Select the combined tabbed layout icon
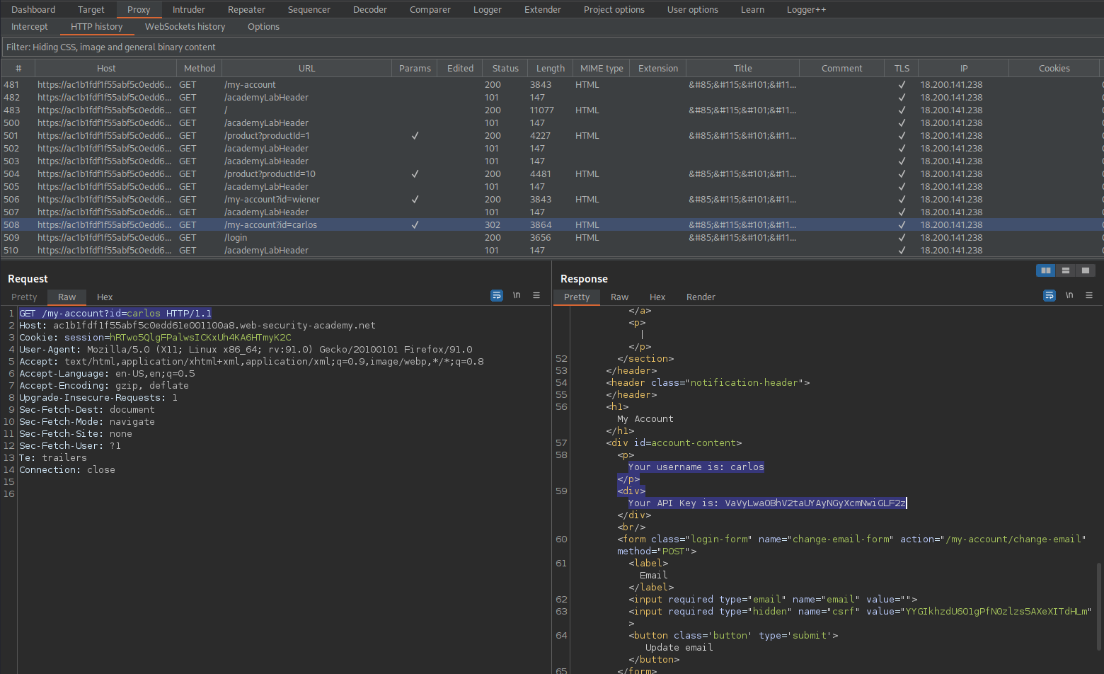The image size is (1104, 674). click(x=1086, y=270)
